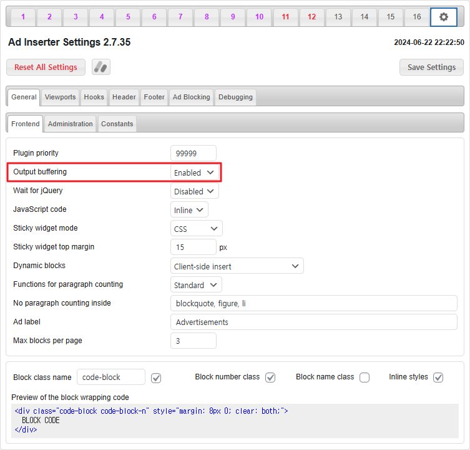
Task: Disable the Block number class checkbox
Action: [270, 377]
